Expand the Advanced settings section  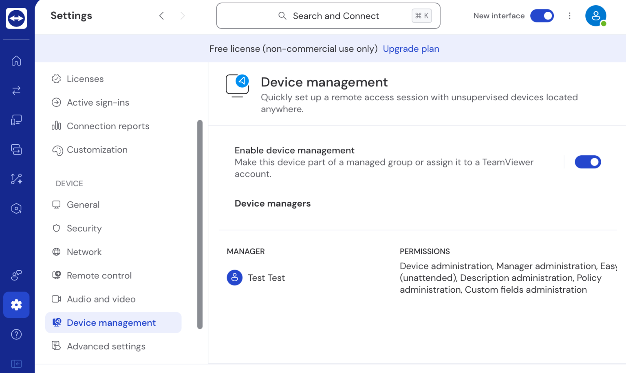point(106,346)
